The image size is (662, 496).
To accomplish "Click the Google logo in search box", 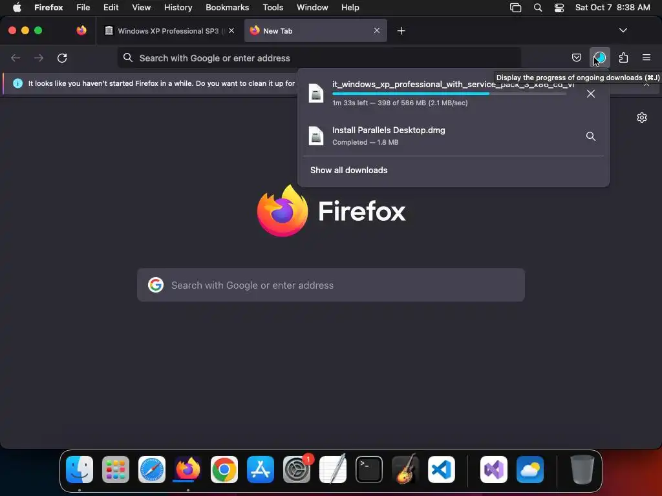I will click(x=156, y=285).
